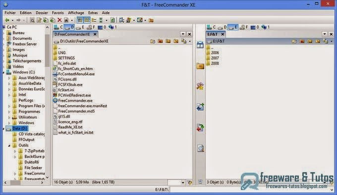The image size is (337, 195).
Task: Select the SETTINGS folder in left panel
Action: pyautogui.click(x=66, y=58)
